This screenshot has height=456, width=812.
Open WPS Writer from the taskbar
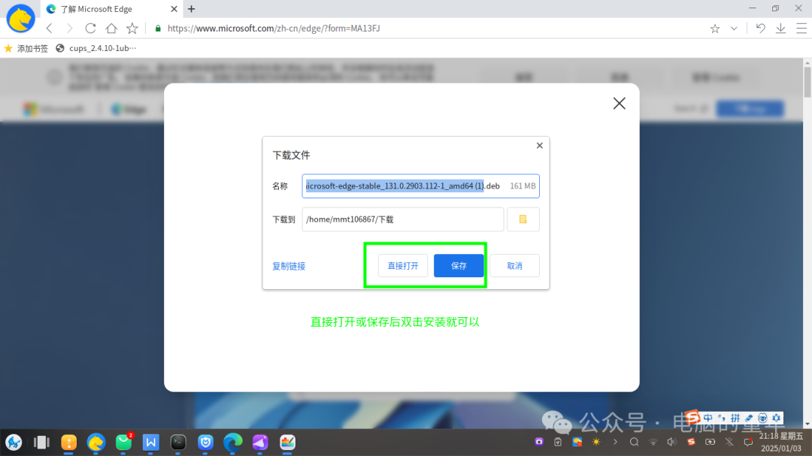pyautogui.click(x=150, y=443)
